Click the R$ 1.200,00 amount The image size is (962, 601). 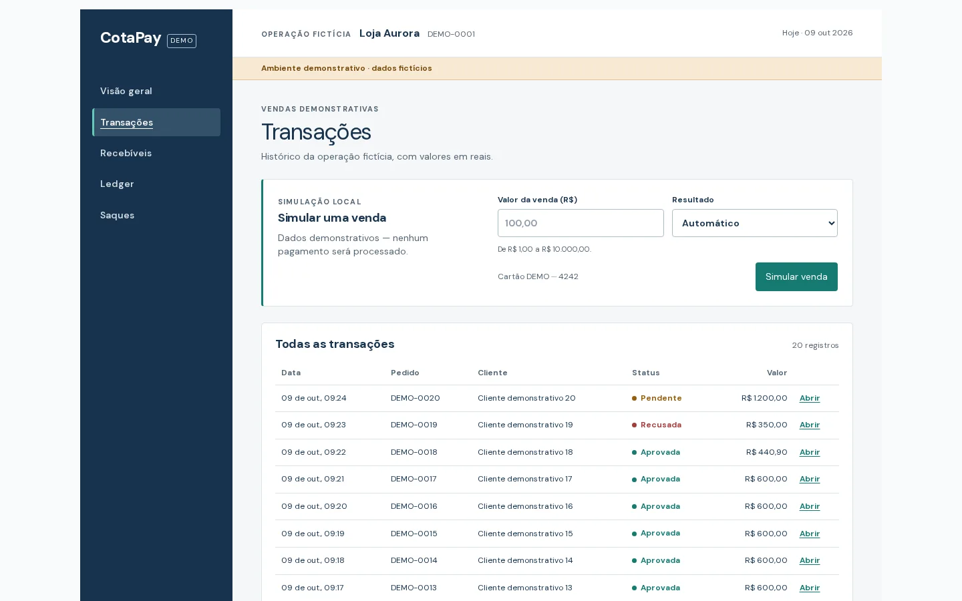pos(764,398)
